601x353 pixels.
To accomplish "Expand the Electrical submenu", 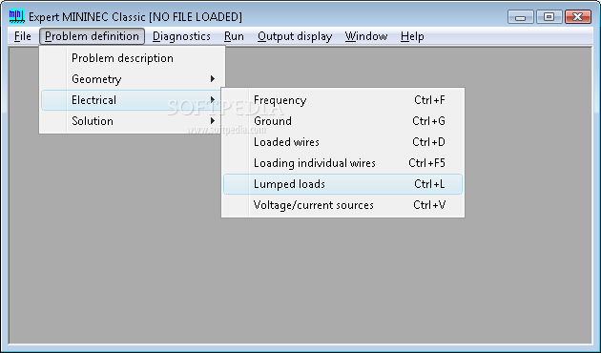I will pyautogui.click(x=132, y=100).
